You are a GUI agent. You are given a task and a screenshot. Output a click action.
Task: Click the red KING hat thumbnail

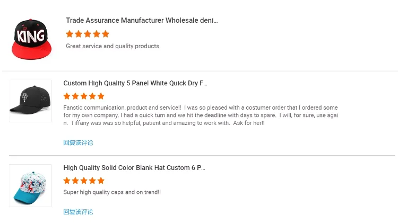pos(32,38)
